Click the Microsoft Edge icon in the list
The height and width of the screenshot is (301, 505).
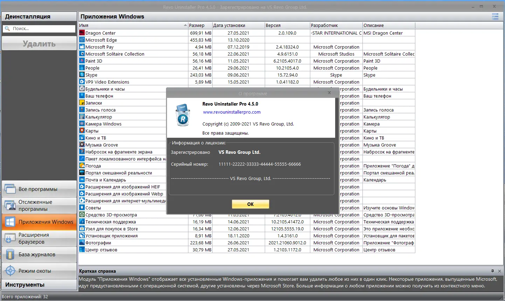[82, 40]
